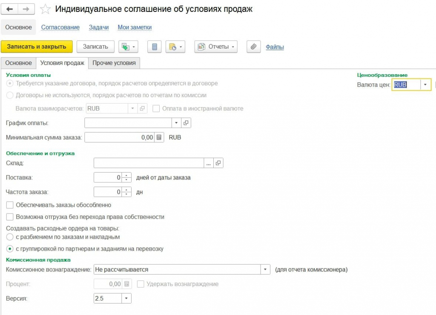Click the Поставка days number field
436x315 pixels.
click(x=108, y=177)
